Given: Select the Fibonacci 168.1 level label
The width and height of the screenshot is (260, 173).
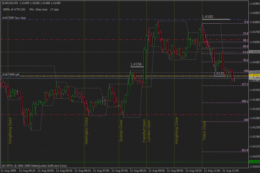Looking at the screenshot, I should [245, 101].
